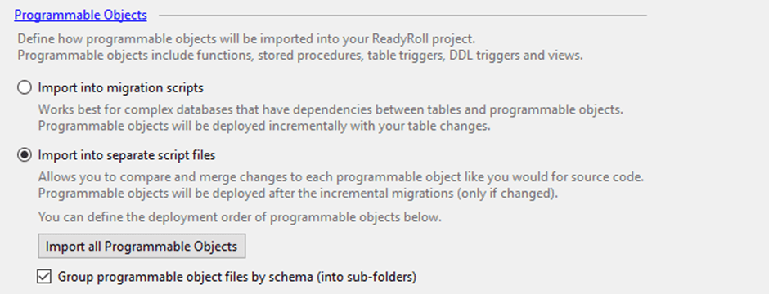
Task: Open the Programmable Objects link
Action: (80, 16)
